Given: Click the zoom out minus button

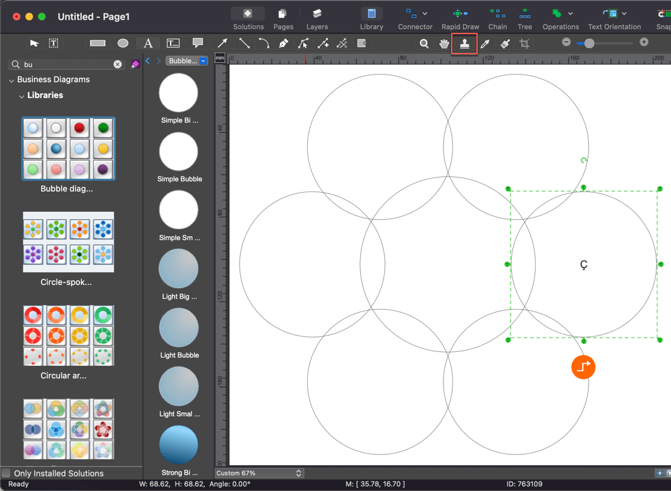Looking at the screenshot, I should 566,42.
